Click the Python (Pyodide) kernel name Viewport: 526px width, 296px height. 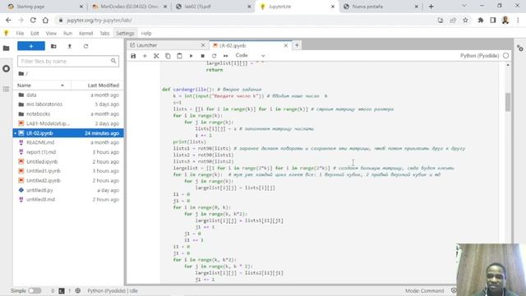tap(479, 55)
